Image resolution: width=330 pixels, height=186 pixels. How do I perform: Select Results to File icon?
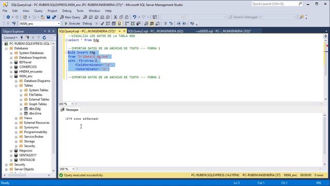[157, 23]
